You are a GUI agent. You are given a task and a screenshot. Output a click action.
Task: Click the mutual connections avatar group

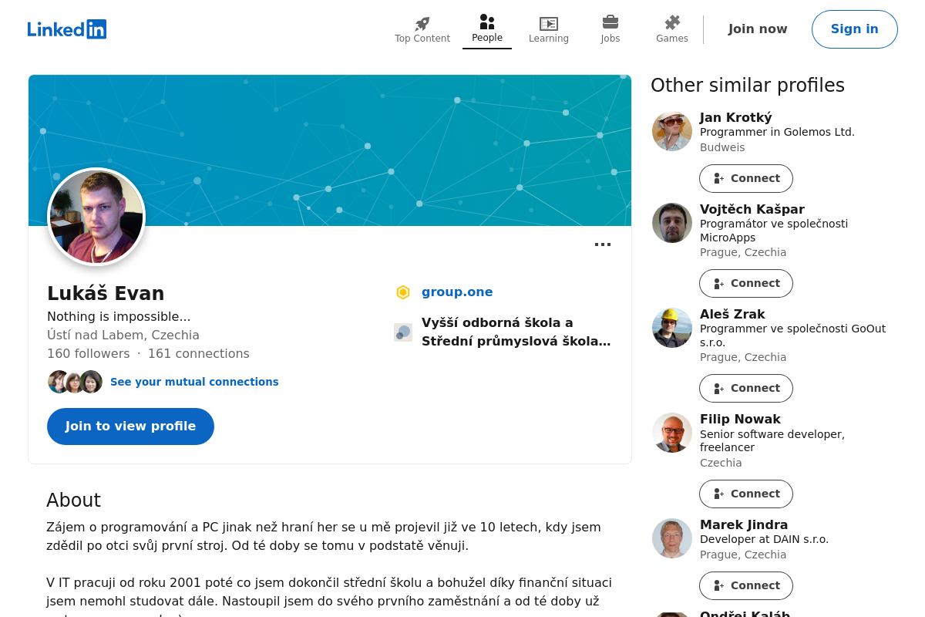pos(75,382)
